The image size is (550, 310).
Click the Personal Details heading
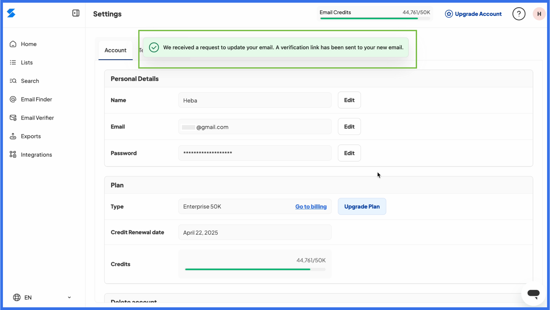(135, 79)
